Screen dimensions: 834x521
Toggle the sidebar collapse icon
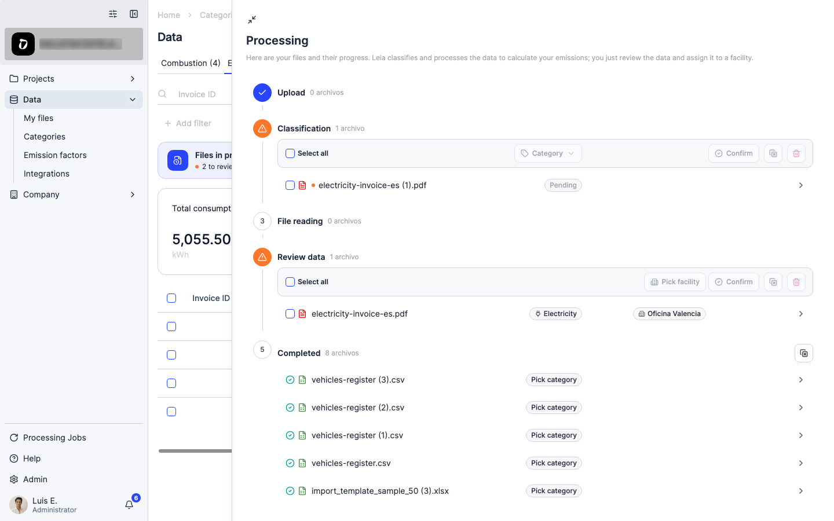tap(134, 14)
